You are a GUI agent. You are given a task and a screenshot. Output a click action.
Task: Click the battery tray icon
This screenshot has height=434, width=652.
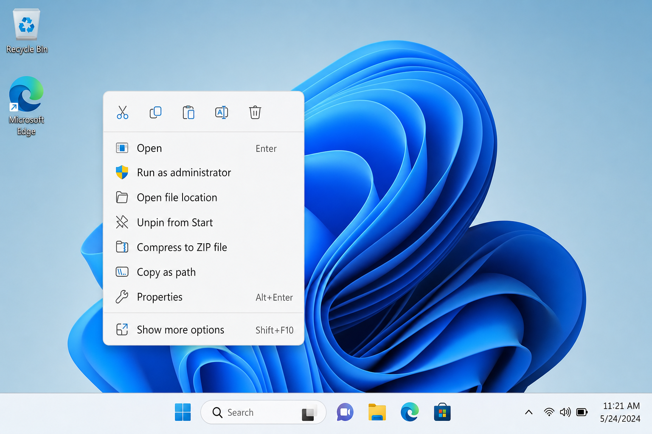click(x=582, y=412)
